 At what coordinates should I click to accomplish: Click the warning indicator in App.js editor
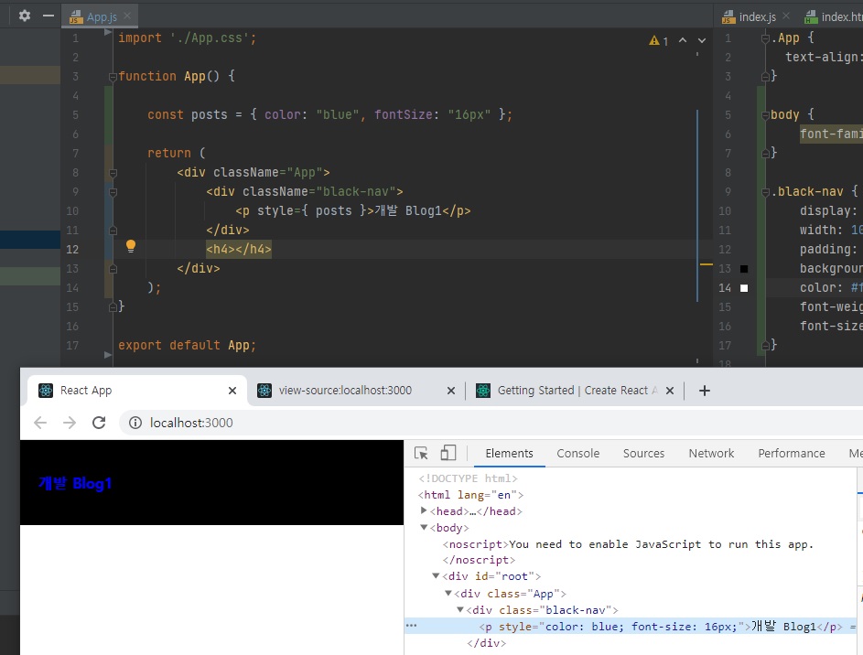pos(658,40)
